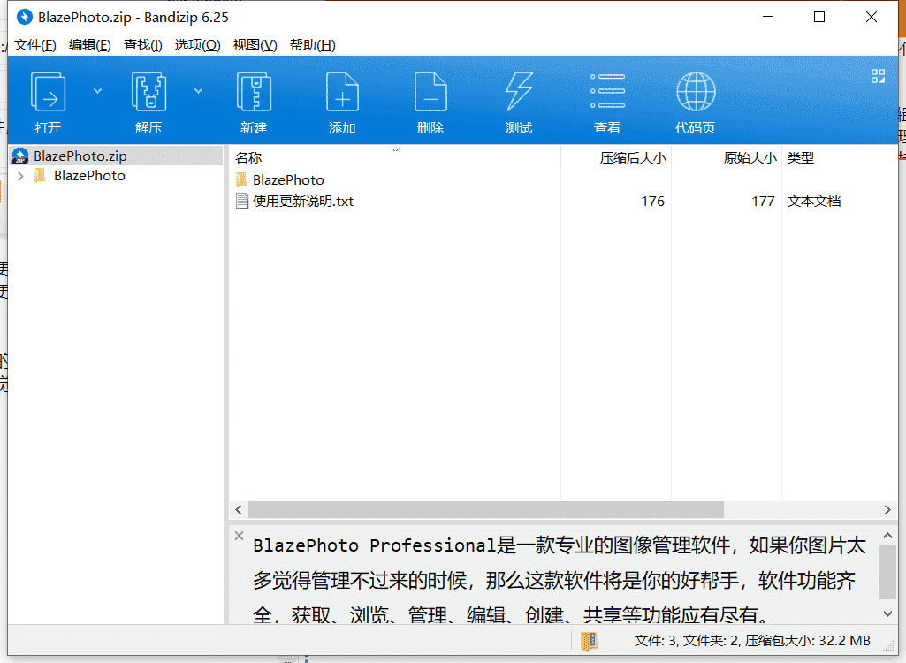Sort by 名称 column header
The image size is (906, 663).
[x=395, y=158]
